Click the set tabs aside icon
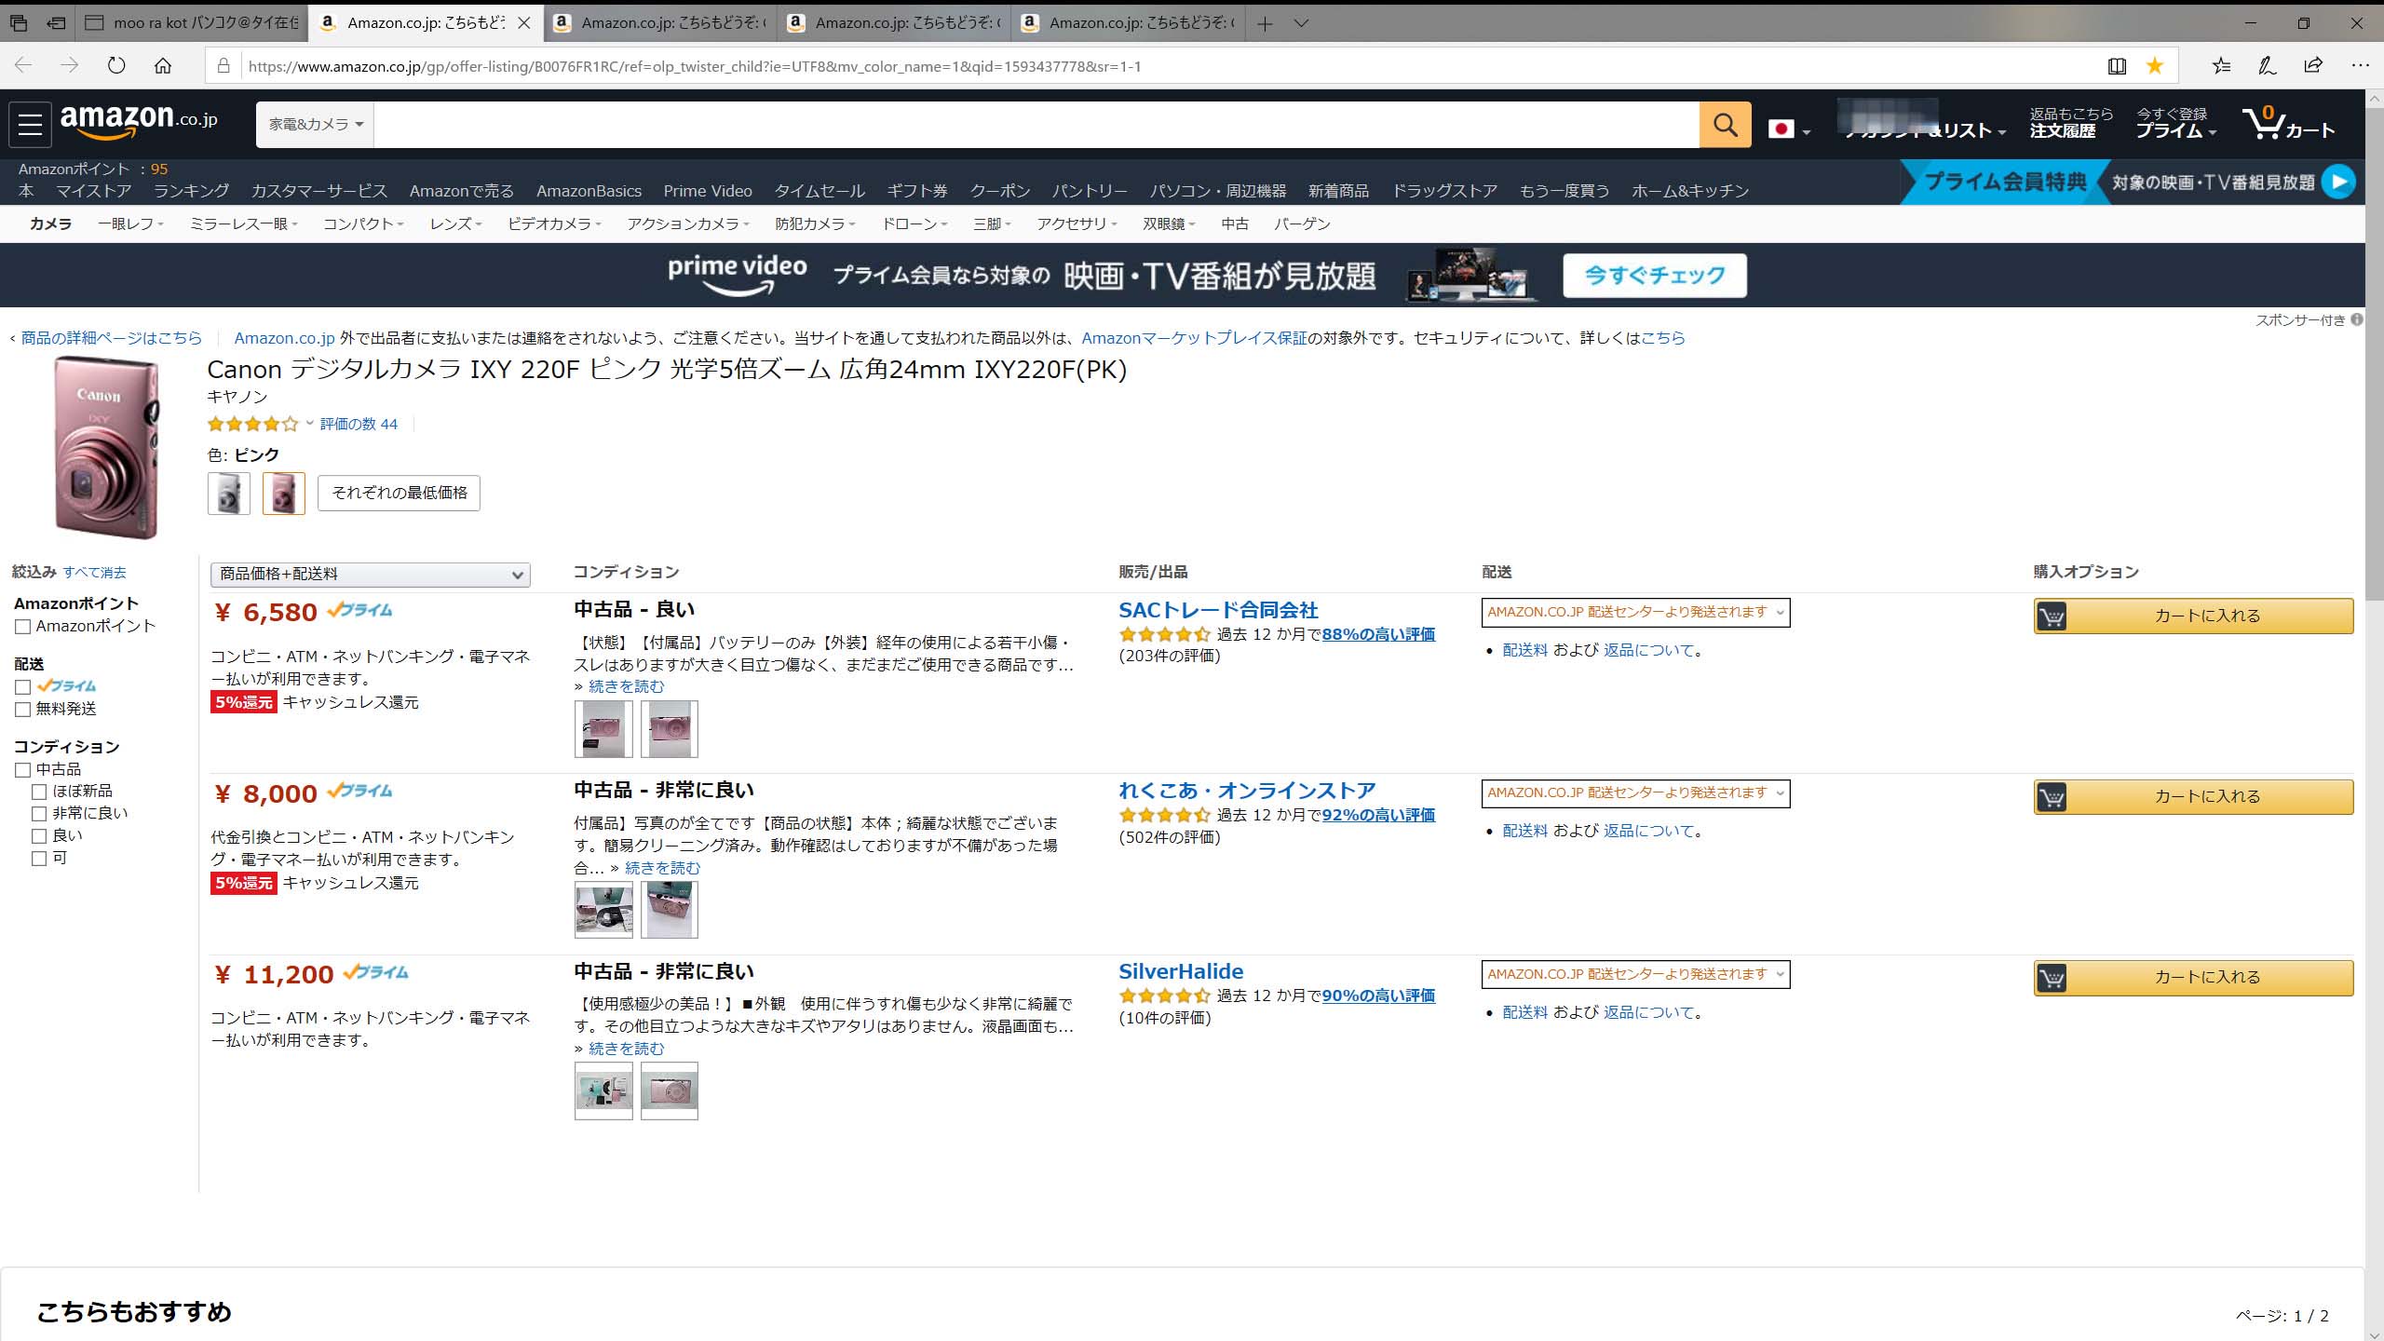2384x1341 pixels. pos(57,23)
